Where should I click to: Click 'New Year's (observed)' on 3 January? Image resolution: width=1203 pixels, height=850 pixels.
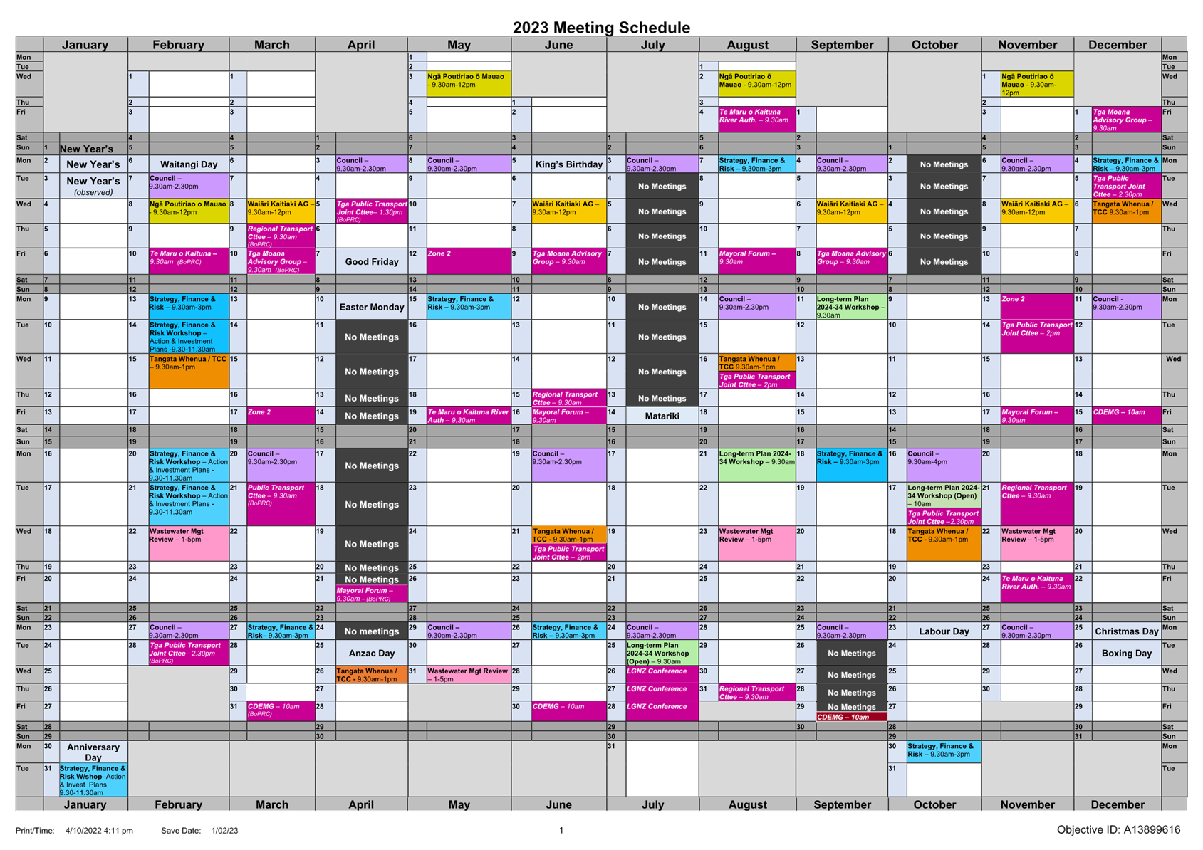pyautogui.click(x=93, y=186)
